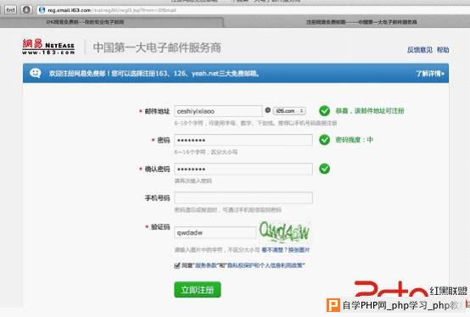Click the green checkmark beside email address field
Image resolution: width=470 pixels, height=317 pixels.
coord(324,111)
